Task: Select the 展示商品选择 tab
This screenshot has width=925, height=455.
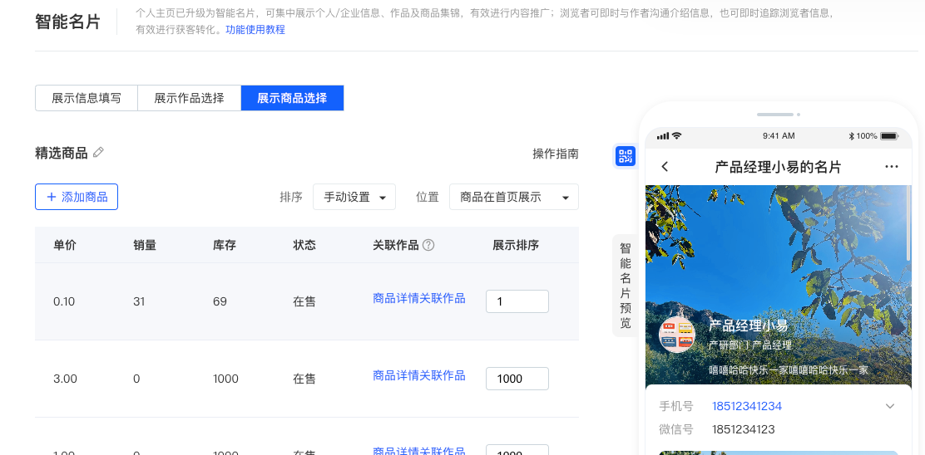Action: 292,98
